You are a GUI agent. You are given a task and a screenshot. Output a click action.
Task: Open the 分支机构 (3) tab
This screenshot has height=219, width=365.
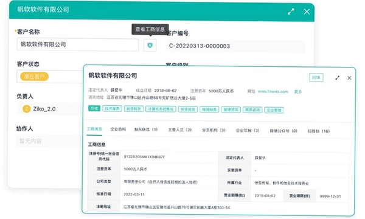214,130
